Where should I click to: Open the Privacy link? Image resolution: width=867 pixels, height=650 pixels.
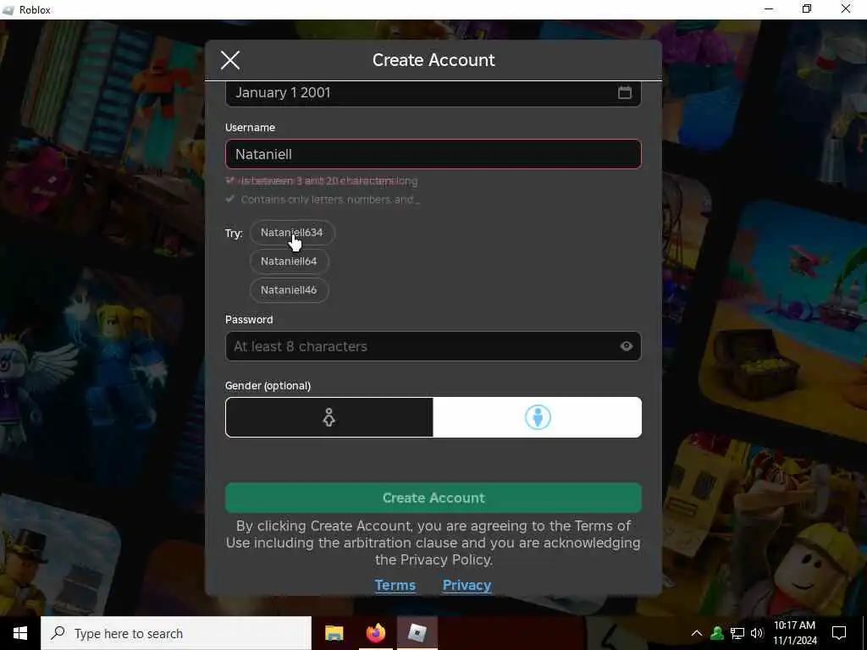coord(467,586)
